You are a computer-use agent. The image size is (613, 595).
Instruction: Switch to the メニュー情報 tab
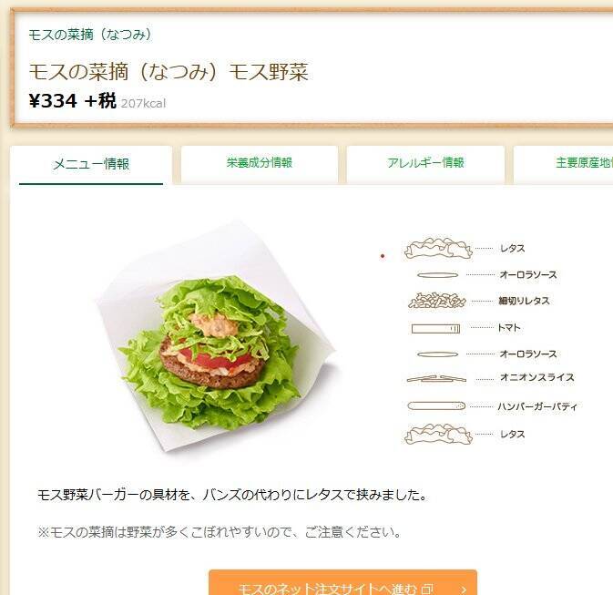pos(91,164)
